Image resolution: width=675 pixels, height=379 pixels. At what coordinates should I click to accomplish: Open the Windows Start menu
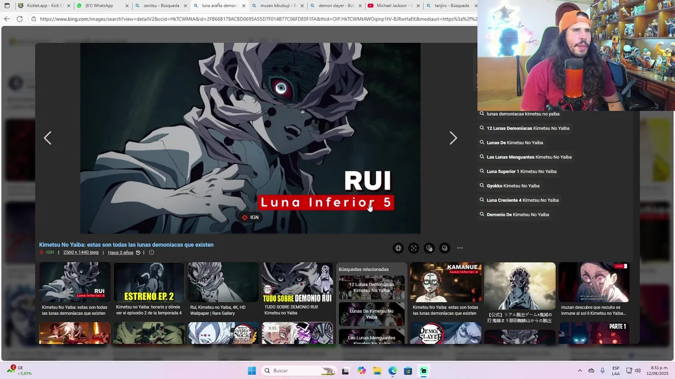252,371
